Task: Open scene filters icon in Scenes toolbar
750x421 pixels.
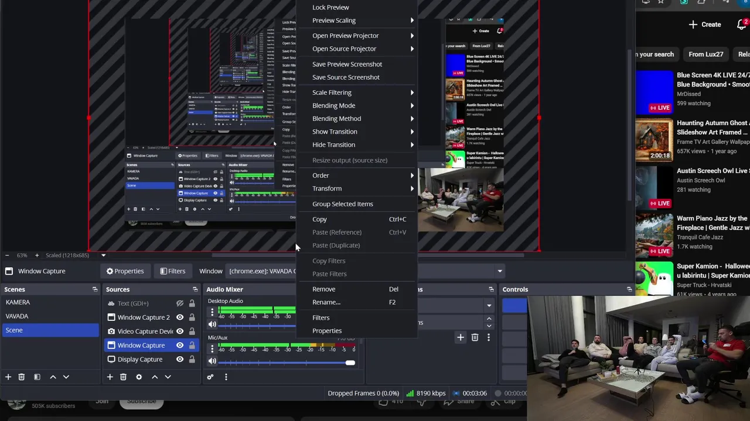Action: pos(37,377)
